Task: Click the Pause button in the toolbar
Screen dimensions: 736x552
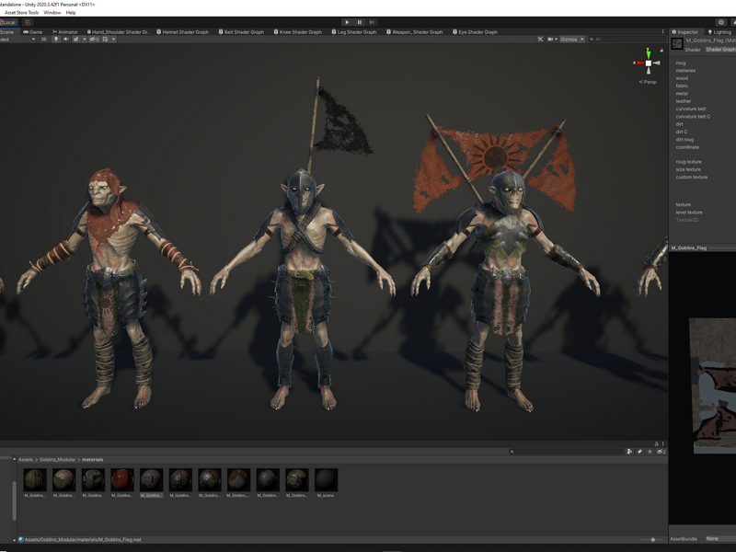Action: coord(360,22)
